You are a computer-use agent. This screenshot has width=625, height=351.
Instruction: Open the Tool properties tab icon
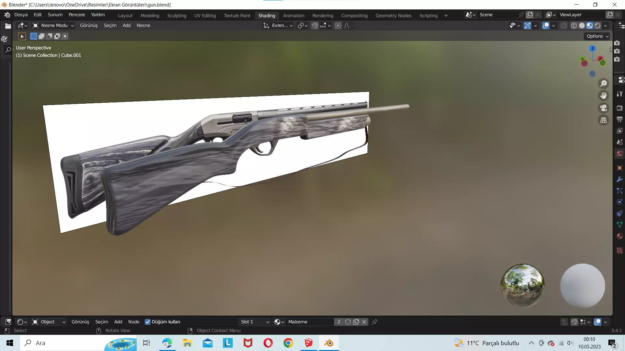tap(619, 94)
